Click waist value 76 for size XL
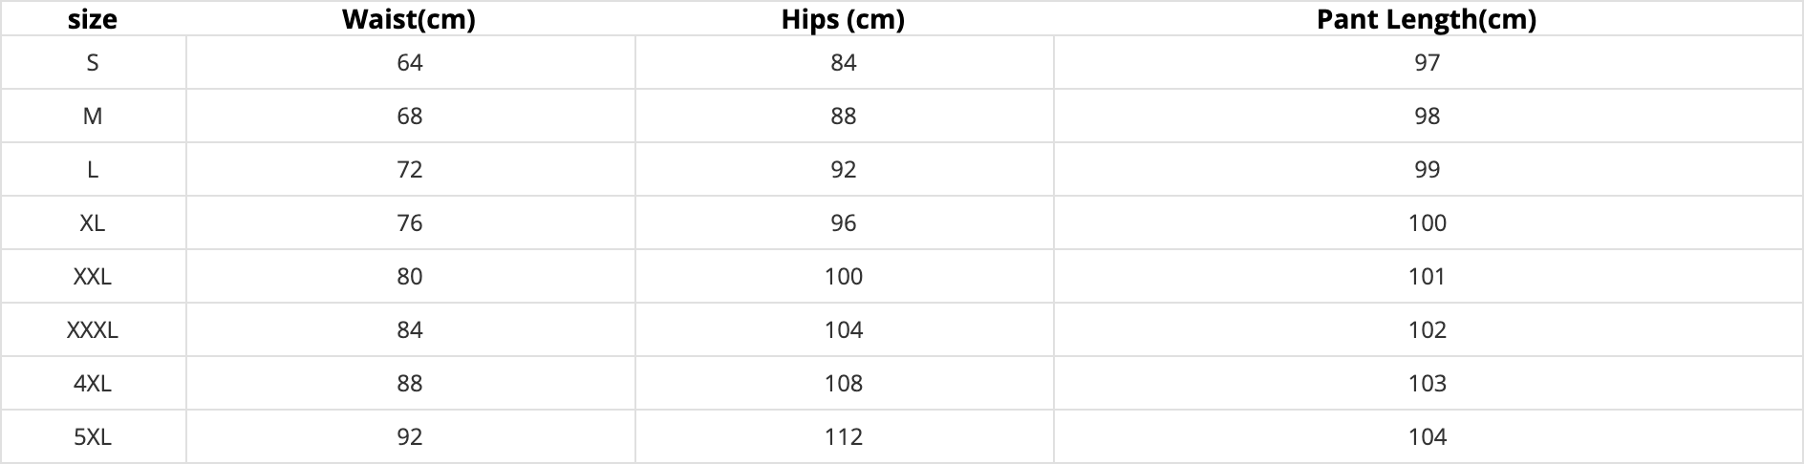The image size is (1804, 464). [x=410, y=223]
